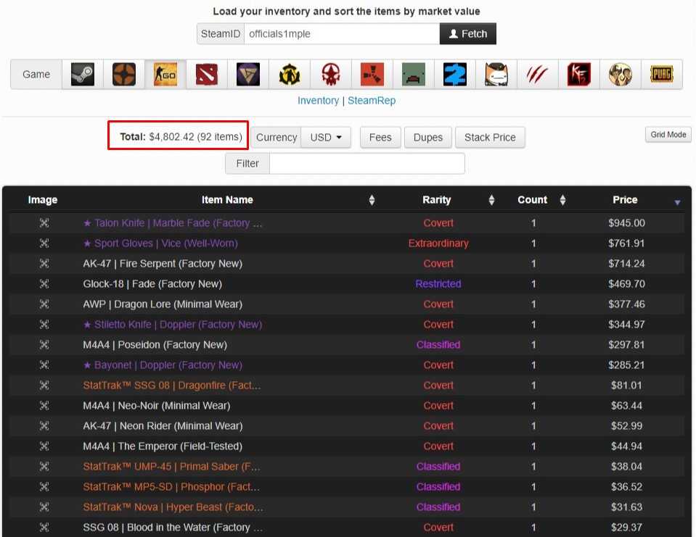Choose the Killing Floor game icon

click(x=579, y=74)
